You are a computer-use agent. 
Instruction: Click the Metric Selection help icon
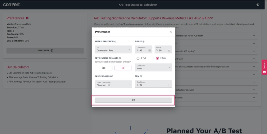[x=115, y=42]
